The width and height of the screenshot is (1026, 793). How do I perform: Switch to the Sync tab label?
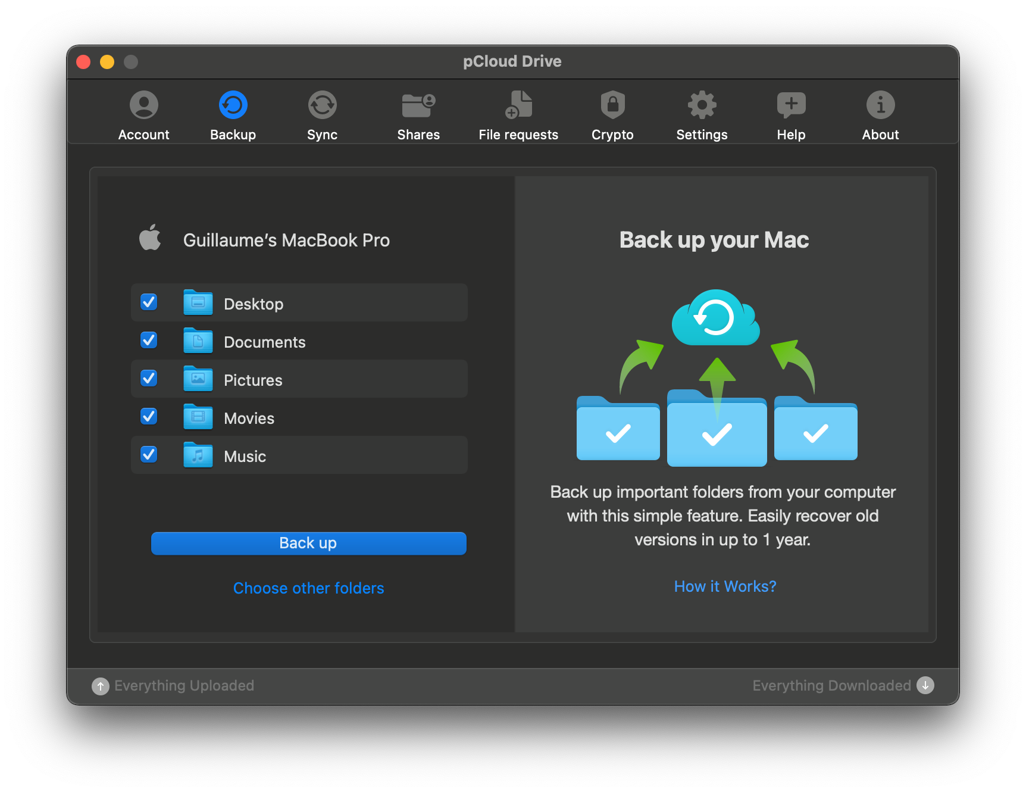(x=323, y=135)
